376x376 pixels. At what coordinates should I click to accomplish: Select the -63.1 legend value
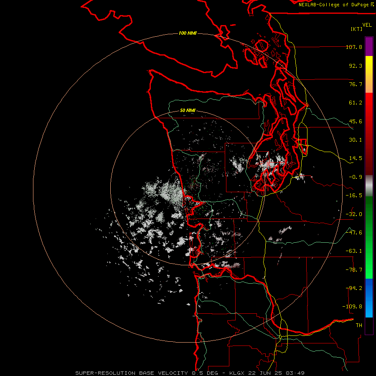click(354, 251)
